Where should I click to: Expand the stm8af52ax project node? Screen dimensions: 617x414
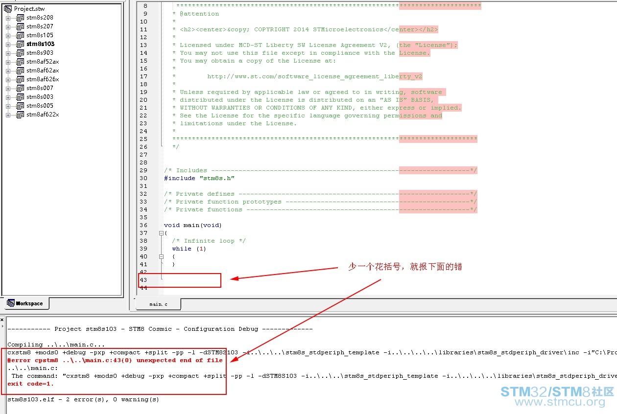pyautogui.click(x=8, y=62)
